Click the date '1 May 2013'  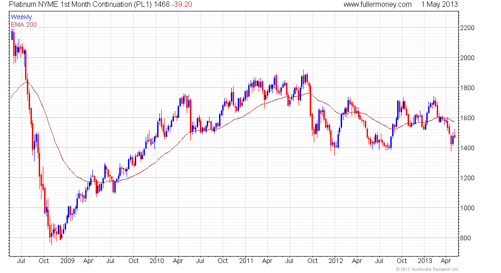coord(440,5)
